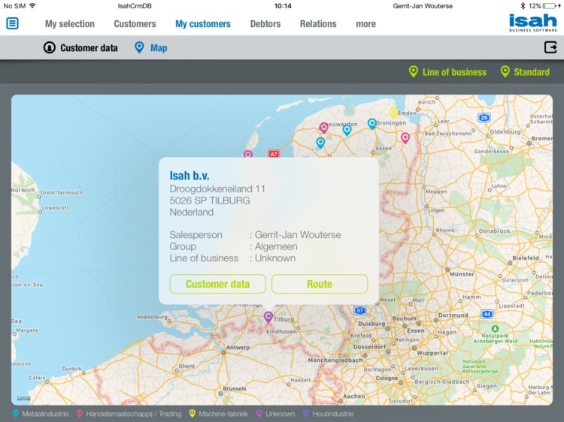
Task: Tap Houtindustrie legend label
Action: [x=332, y=414]
